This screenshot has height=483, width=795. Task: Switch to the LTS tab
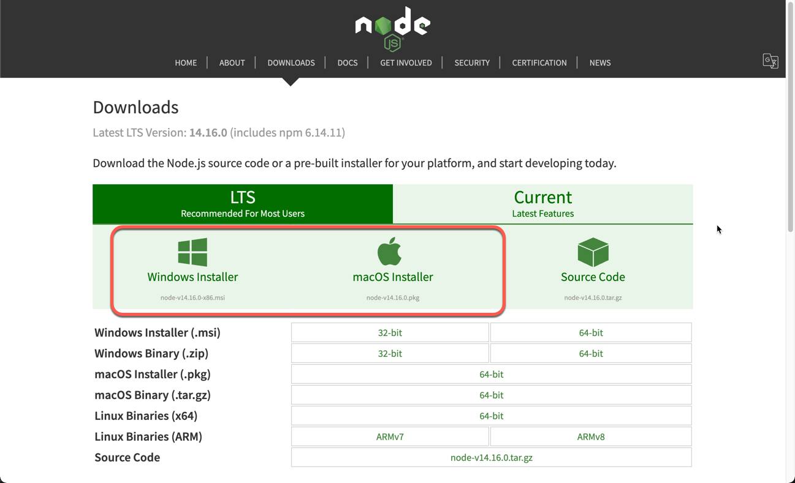243,202
